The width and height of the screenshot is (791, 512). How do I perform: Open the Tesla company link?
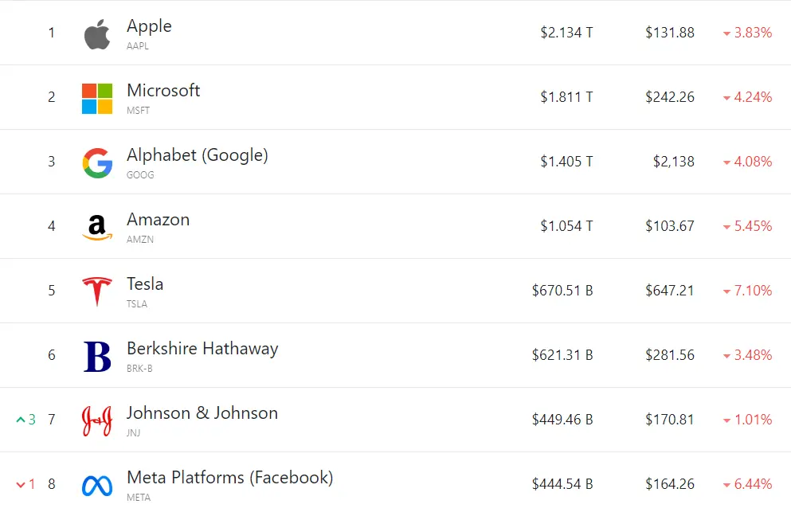(x=145, y=284)
